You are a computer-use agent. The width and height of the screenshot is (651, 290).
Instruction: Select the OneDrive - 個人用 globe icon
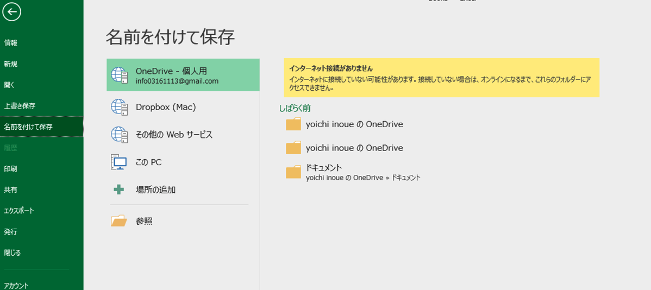(119, 75)
